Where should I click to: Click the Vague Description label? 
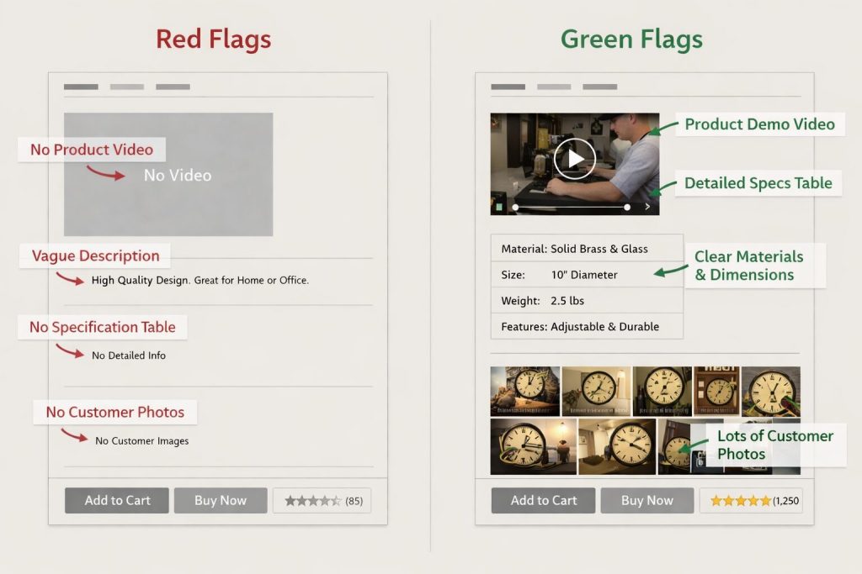click(x=95, y=255)
